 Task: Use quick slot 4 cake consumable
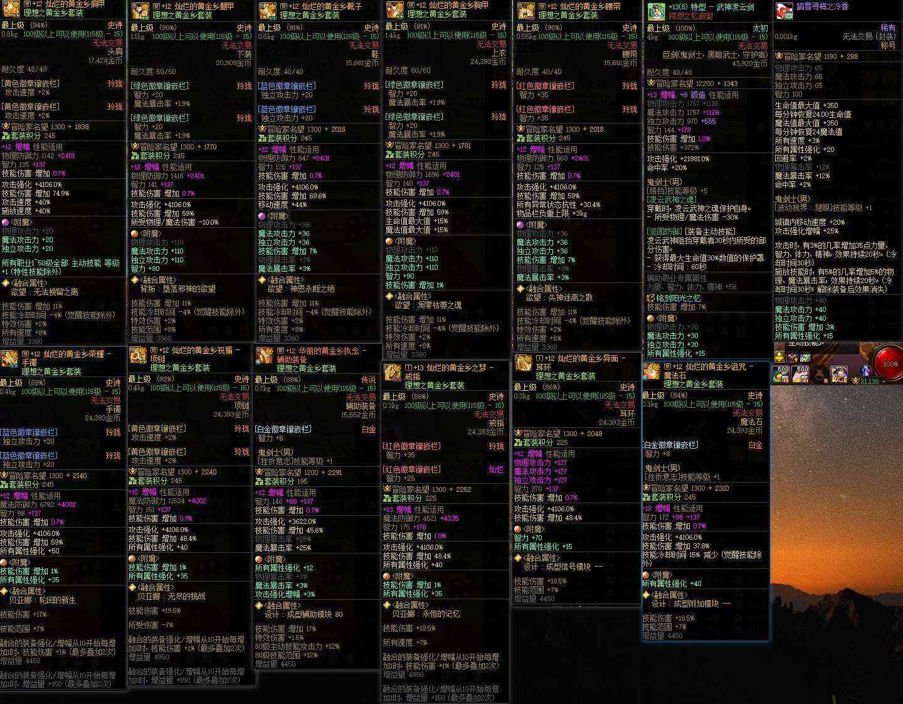click(x=801, y=374)
